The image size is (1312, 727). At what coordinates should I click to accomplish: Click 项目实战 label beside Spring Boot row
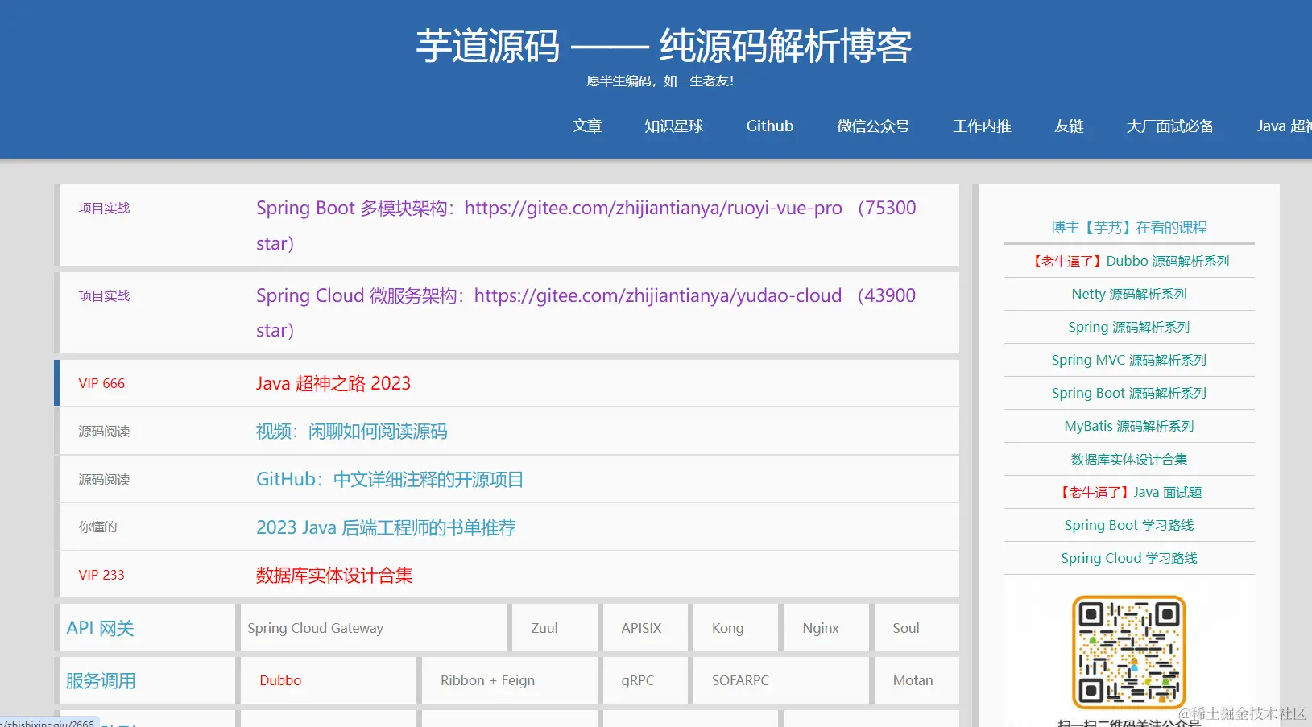[x=104, y=208]
